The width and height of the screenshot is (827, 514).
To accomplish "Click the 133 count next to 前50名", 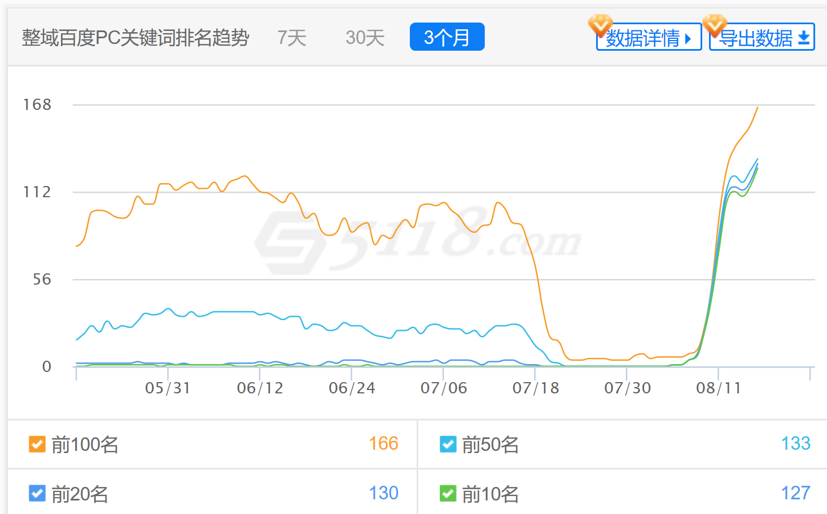I will click(x=795, y=444).
